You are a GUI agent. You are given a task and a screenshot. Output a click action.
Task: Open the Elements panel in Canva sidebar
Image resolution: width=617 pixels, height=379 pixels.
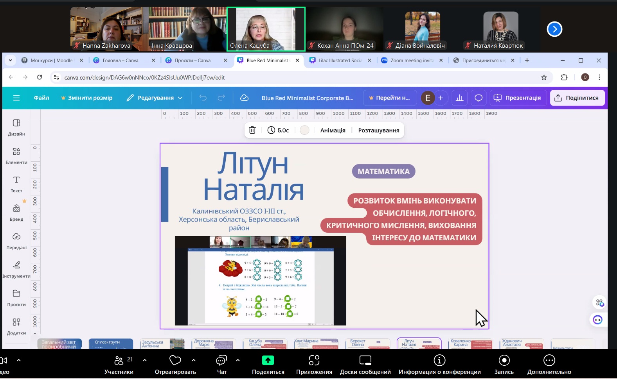pyautogui.click(x=16, y=155)
